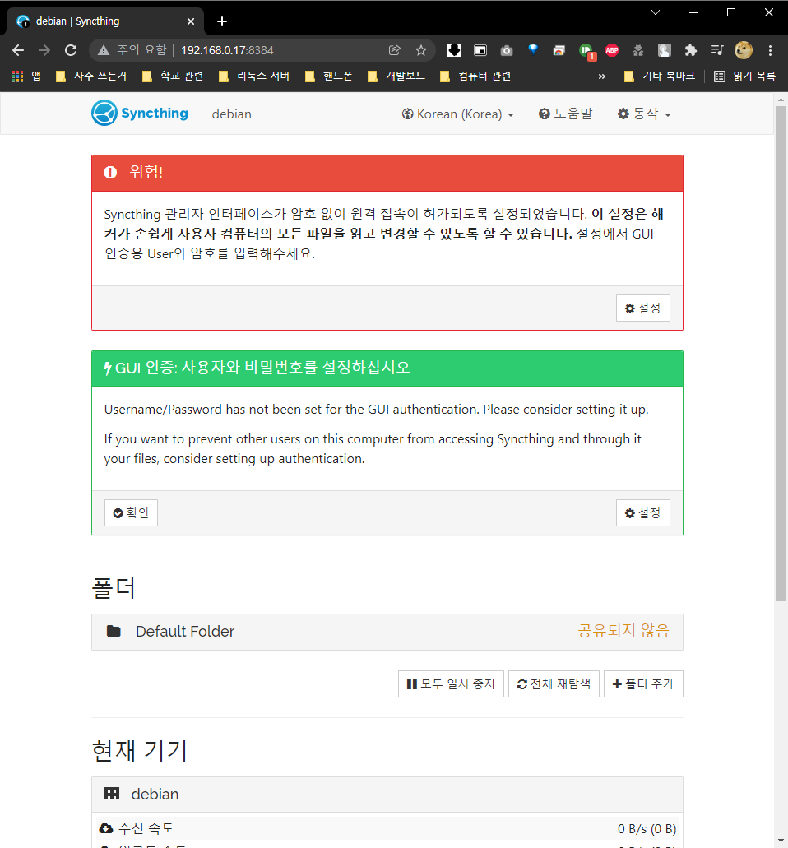This screenshot has height=848, width=788.
Task: Click the gray square extension icon
Action: [x=664, y=50]
